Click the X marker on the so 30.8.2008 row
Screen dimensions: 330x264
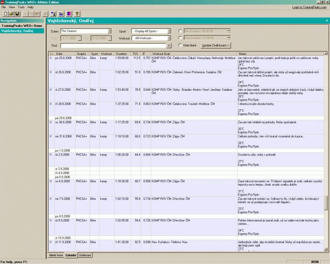50,122
